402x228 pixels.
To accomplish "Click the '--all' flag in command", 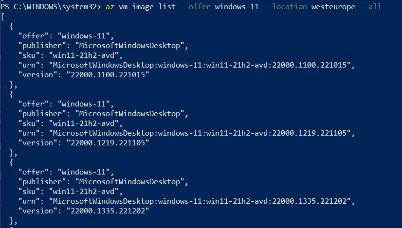I will [371, 7].
